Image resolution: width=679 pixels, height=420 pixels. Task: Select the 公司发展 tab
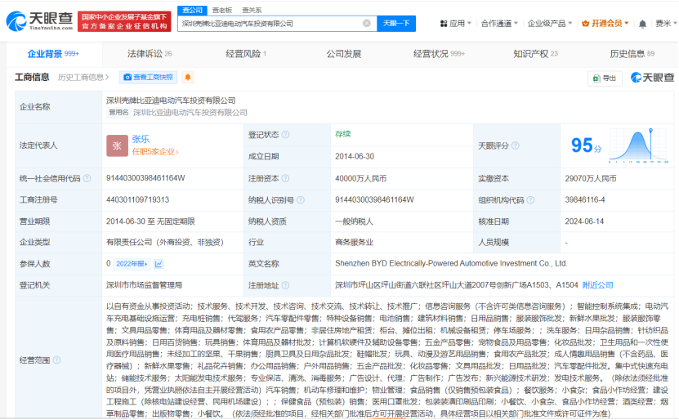point(344,54)
